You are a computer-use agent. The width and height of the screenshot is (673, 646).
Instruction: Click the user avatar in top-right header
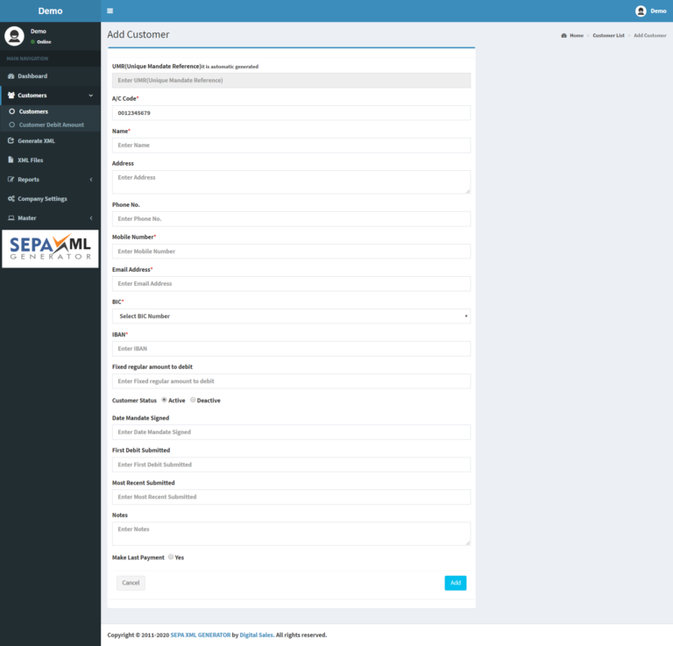(641, 11)
